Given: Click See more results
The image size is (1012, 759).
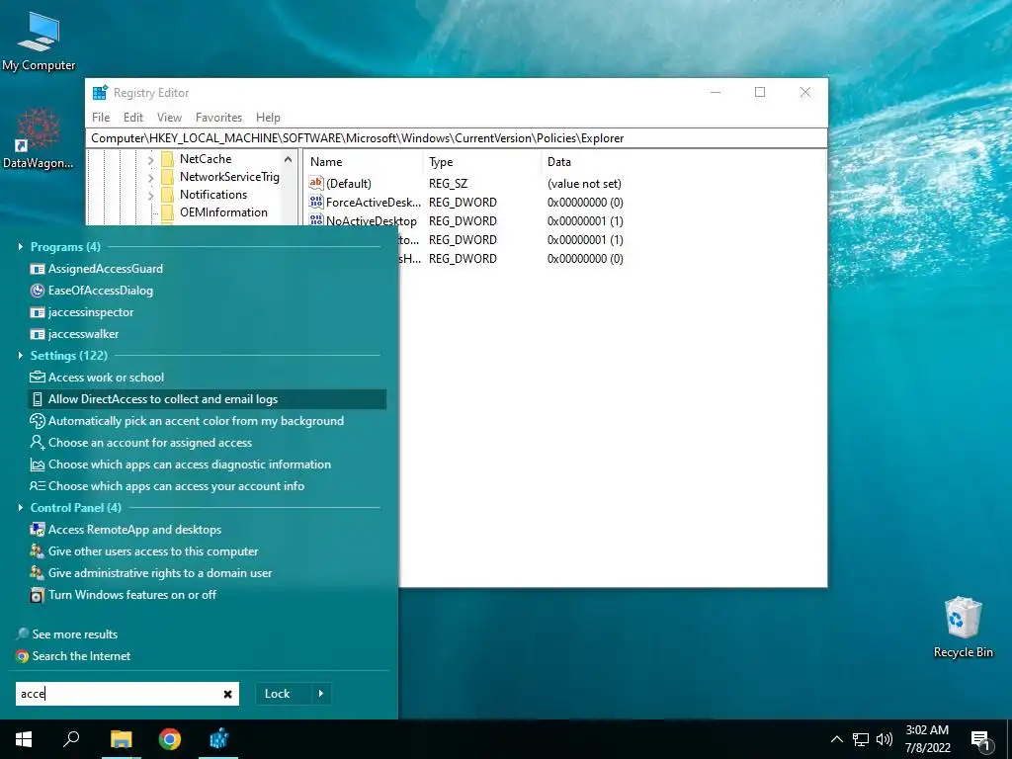Looking at the screenshot, I should 67,634.
